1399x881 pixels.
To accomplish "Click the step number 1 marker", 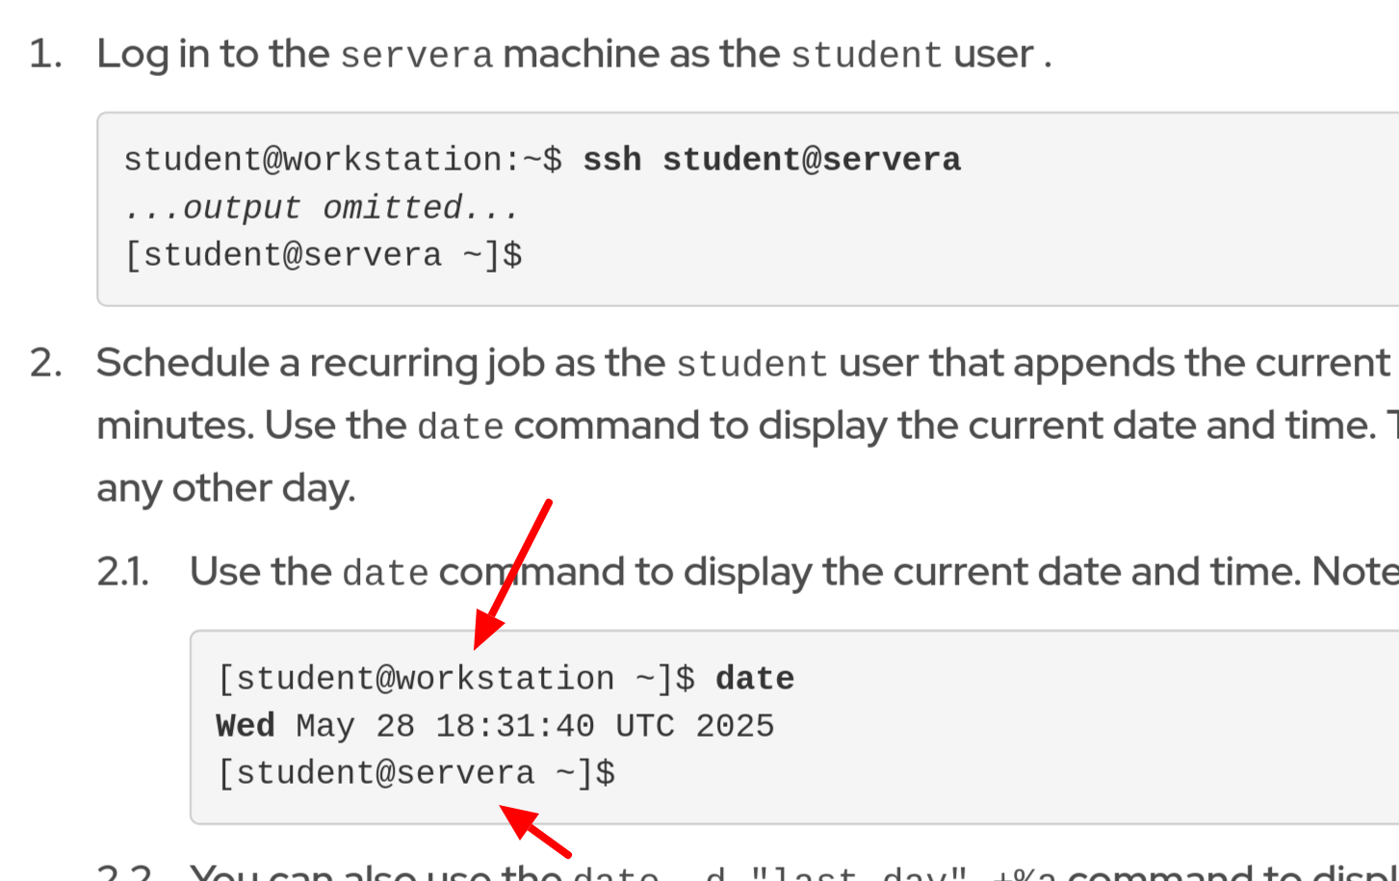I will point(45,54).
